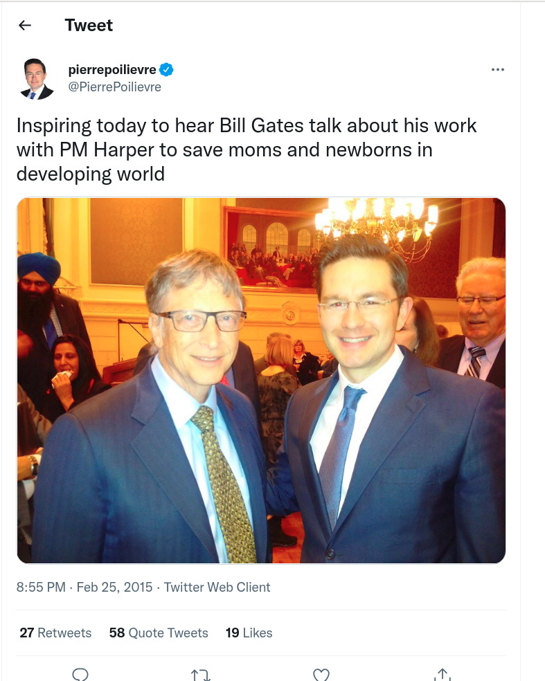Viewport: 545px width, 681px height.
Task: View the 58 Quote Tweets list
Action: 159,633
